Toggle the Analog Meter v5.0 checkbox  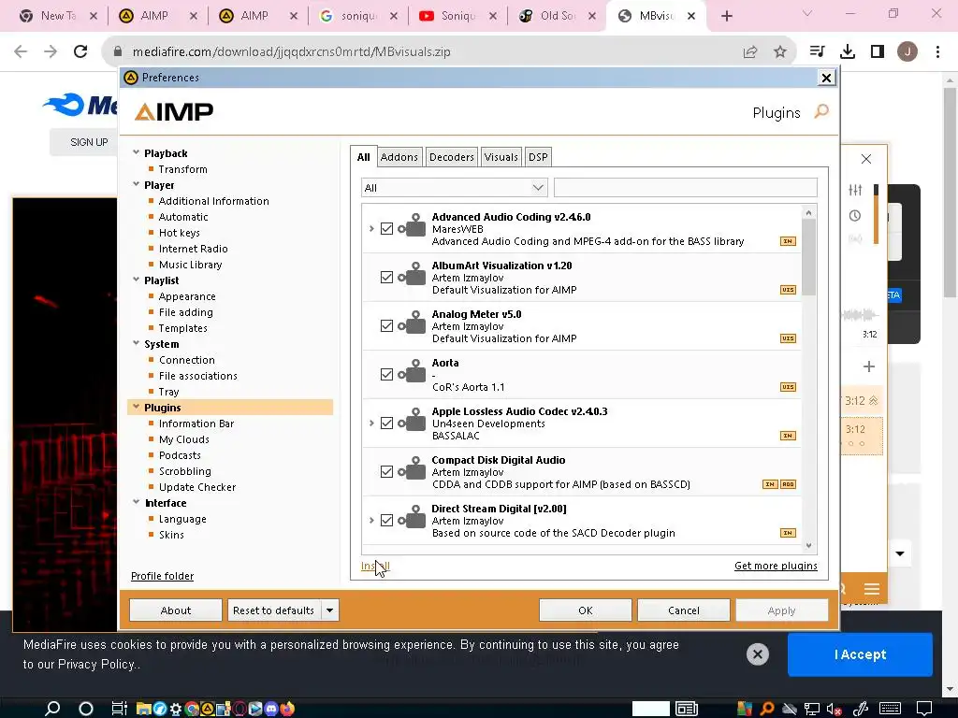point(386,326)
